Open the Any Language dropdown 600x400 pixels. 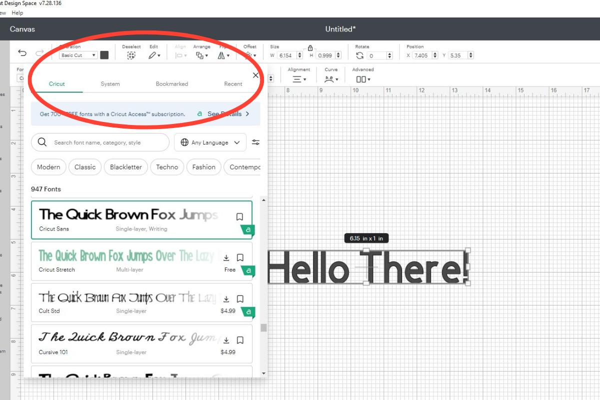(210, 142)
